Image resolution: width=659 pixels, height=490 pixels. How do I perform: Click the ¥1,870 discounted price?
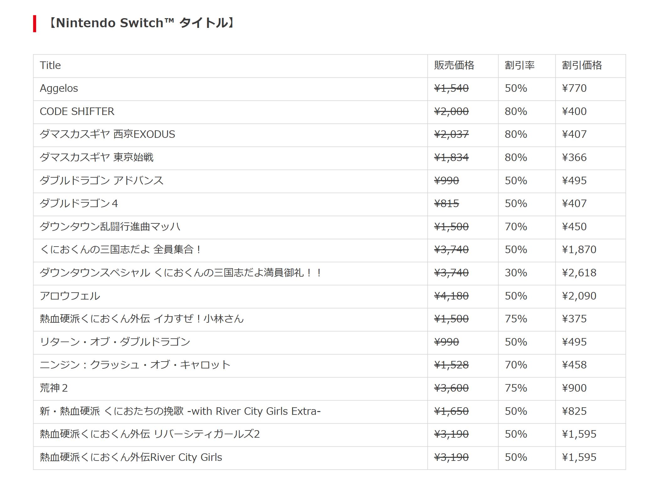coord(579,250)
